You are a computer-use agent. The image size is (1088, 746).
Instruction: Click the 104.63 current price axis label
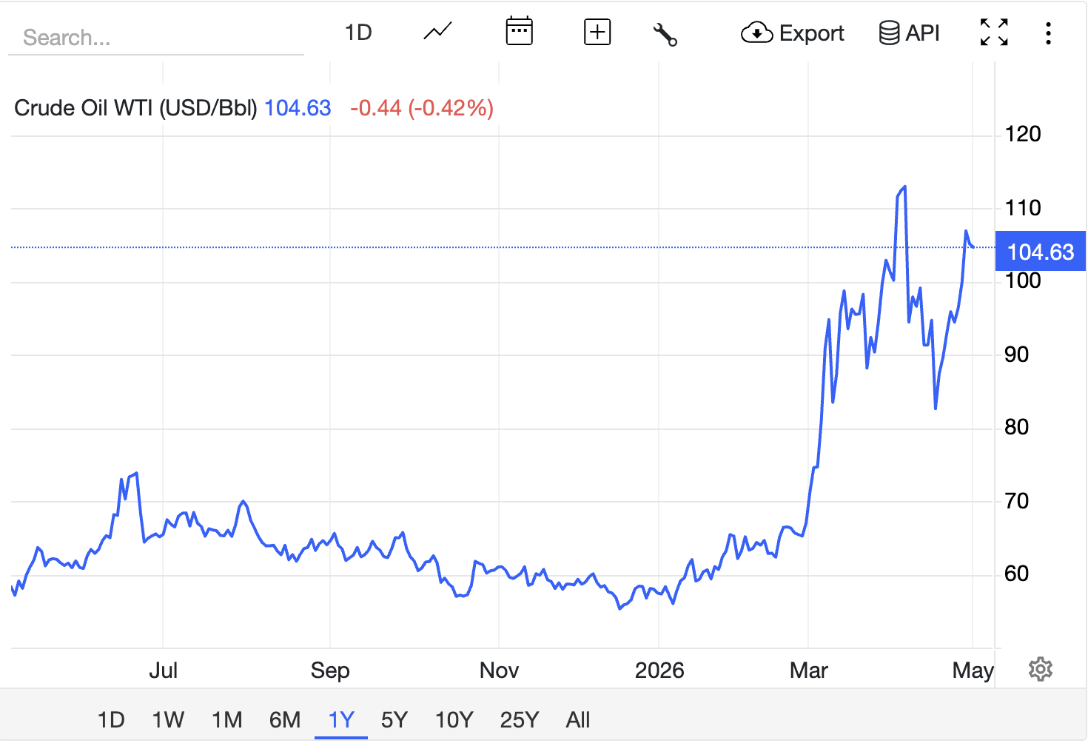1041,252
